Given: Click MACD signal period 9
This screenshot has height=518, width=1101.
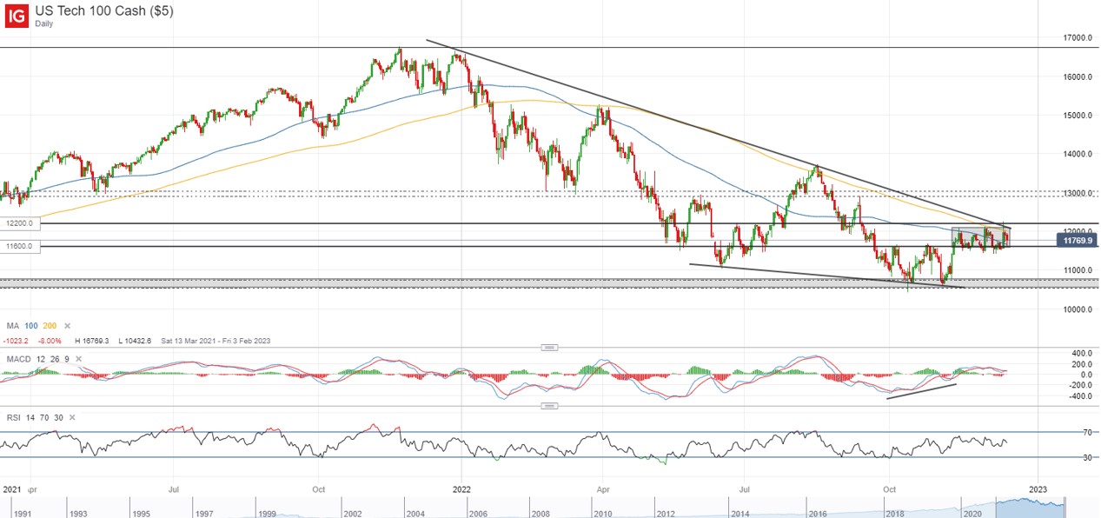Looking at the screenshot, I should pos(67,359).
